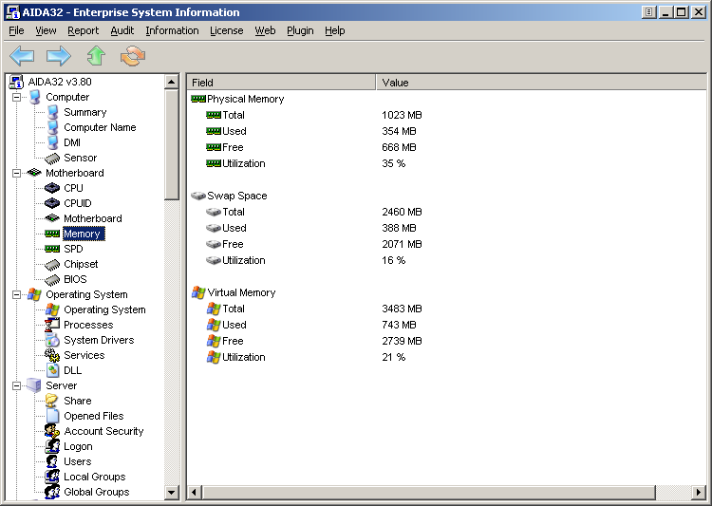712x506 pixels.
Task: Collapse the Motherboard tree node
Action: point(16,173)
